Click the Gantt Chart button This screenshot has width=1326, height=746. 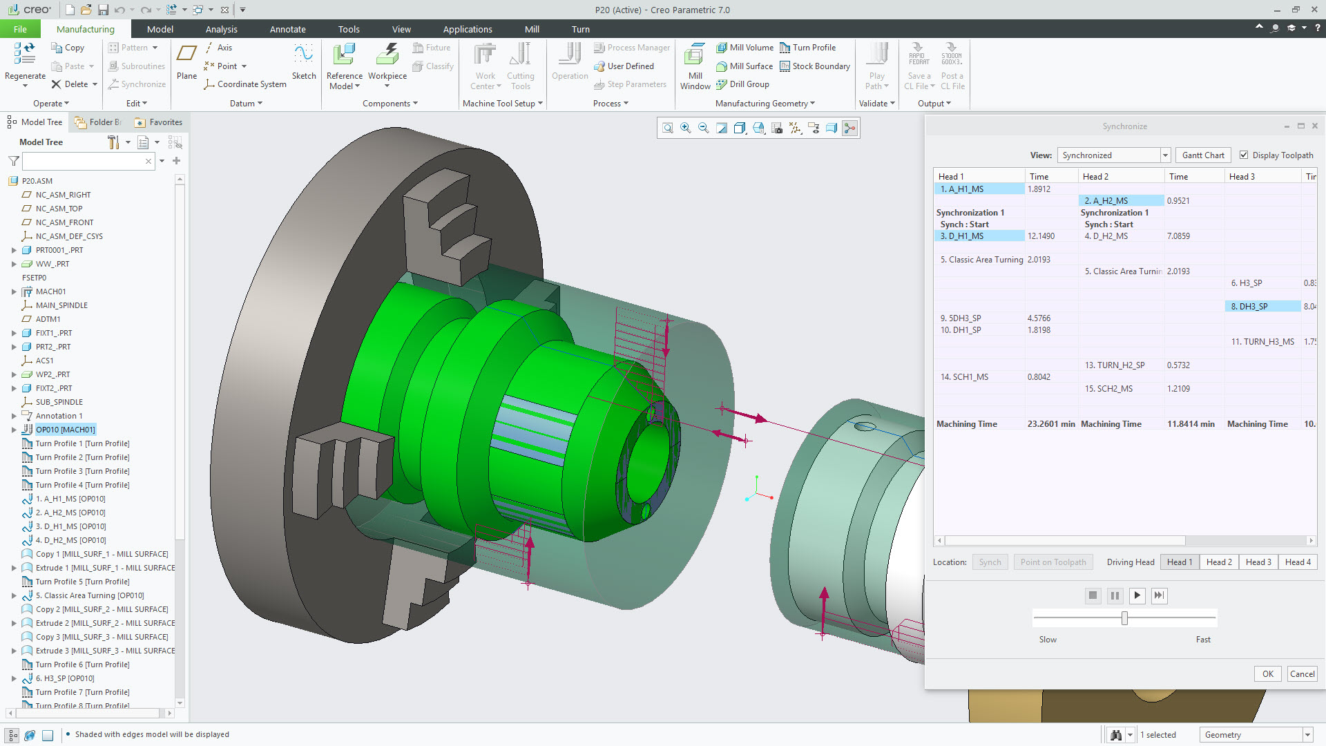coord(1202,155)
